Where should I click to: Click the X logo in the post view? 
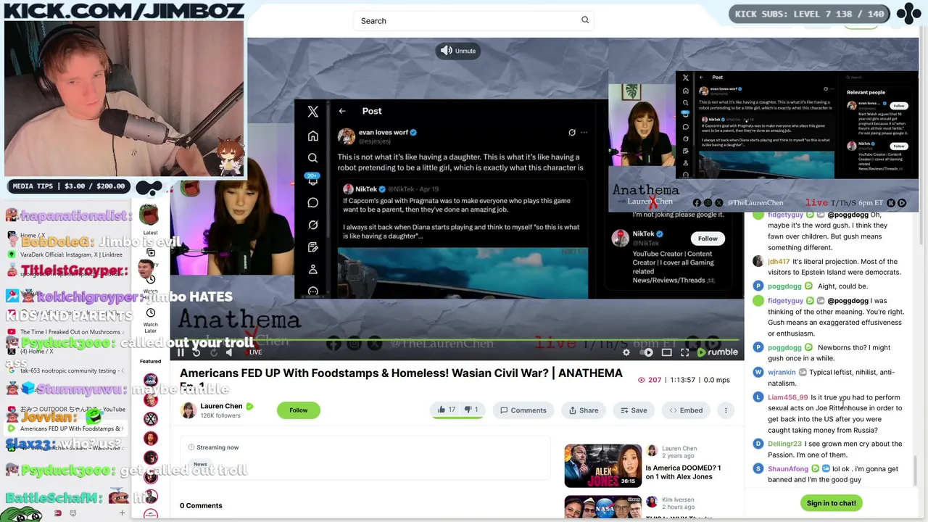[x=312, y=112]
